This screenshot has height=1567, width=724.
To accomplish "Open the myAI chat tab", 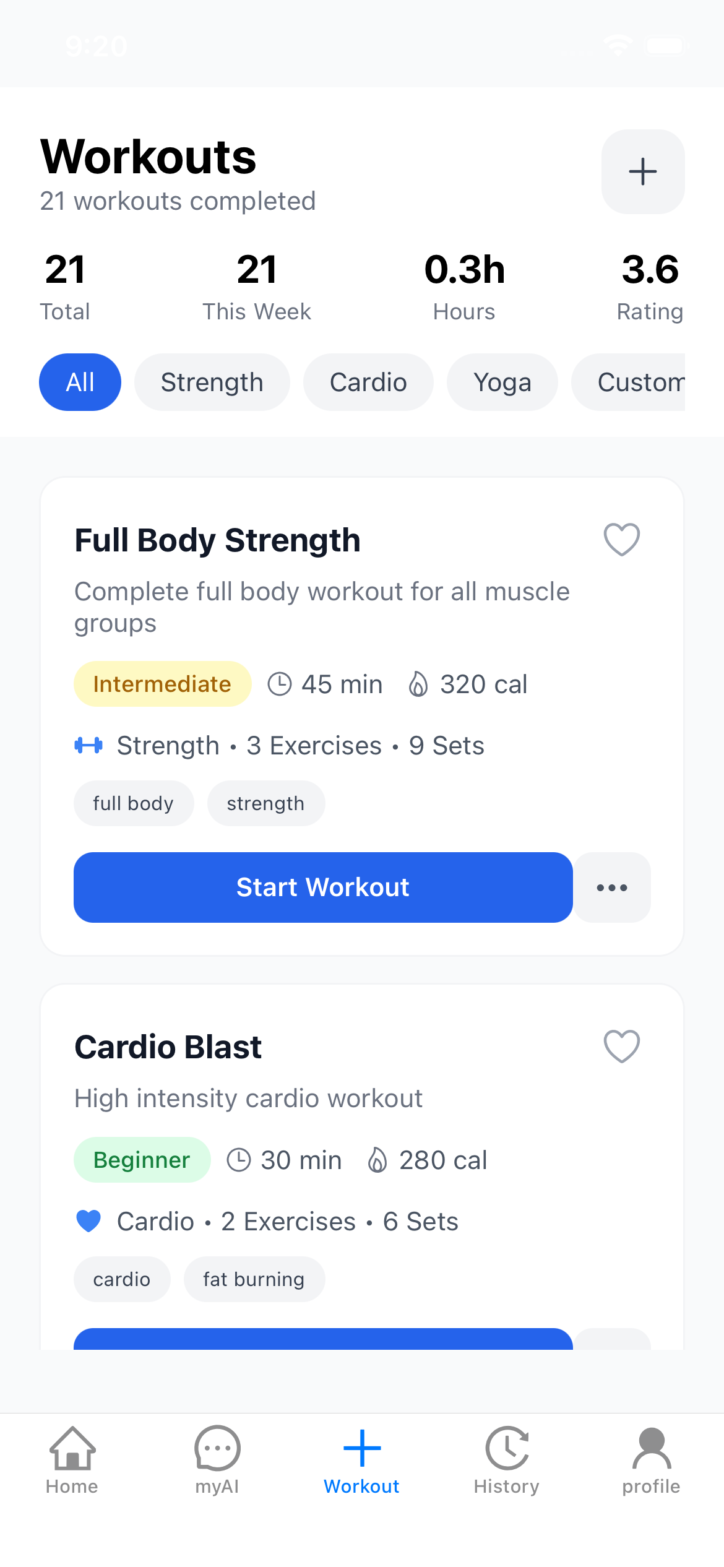I will [217, 1461].
